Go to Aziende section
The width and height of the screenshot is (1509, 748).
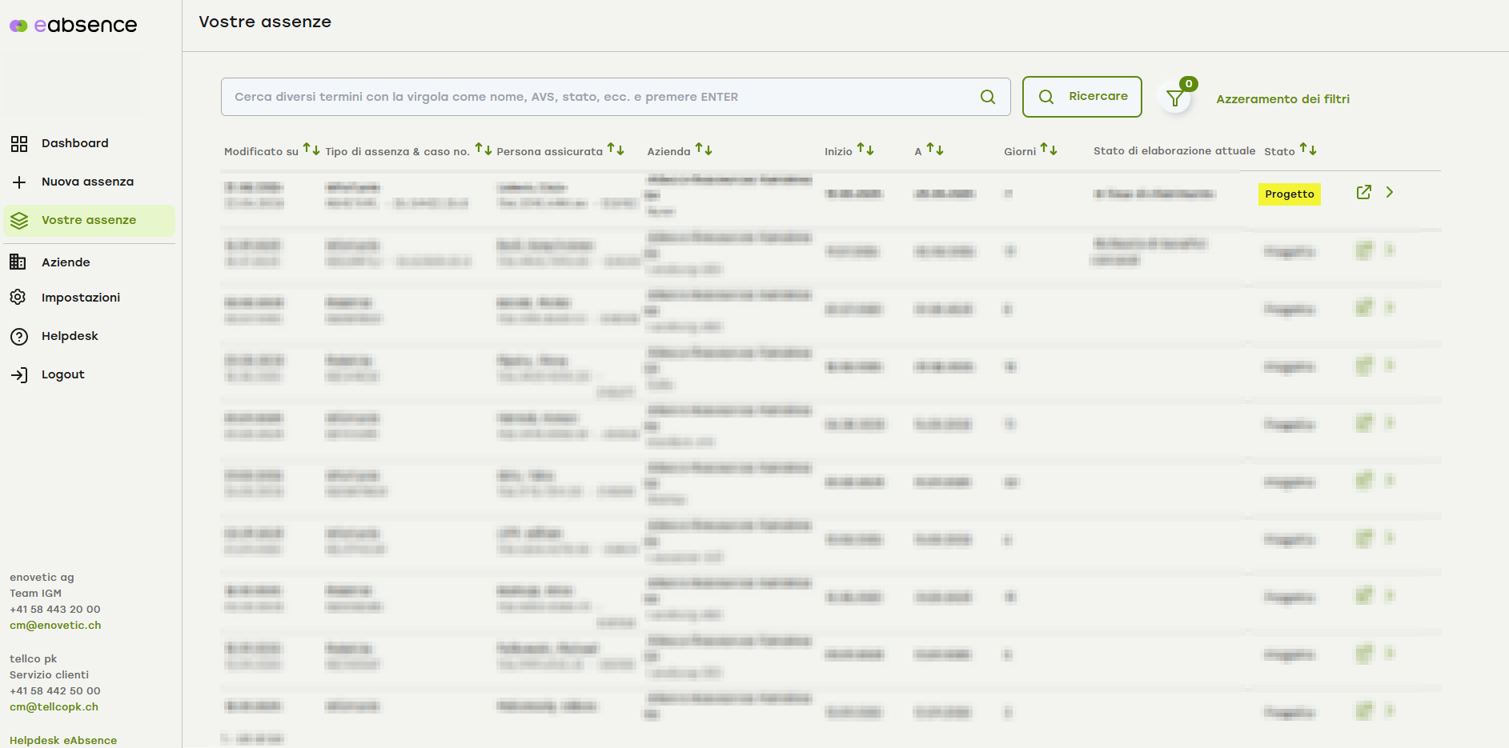click(x=66, y=262)
